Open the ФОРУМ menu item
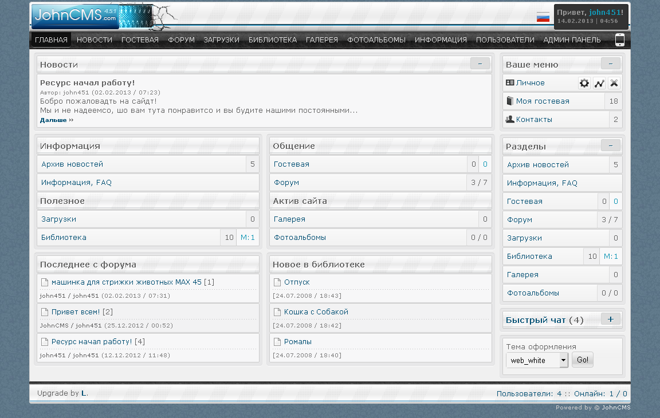 coord(181,40)
